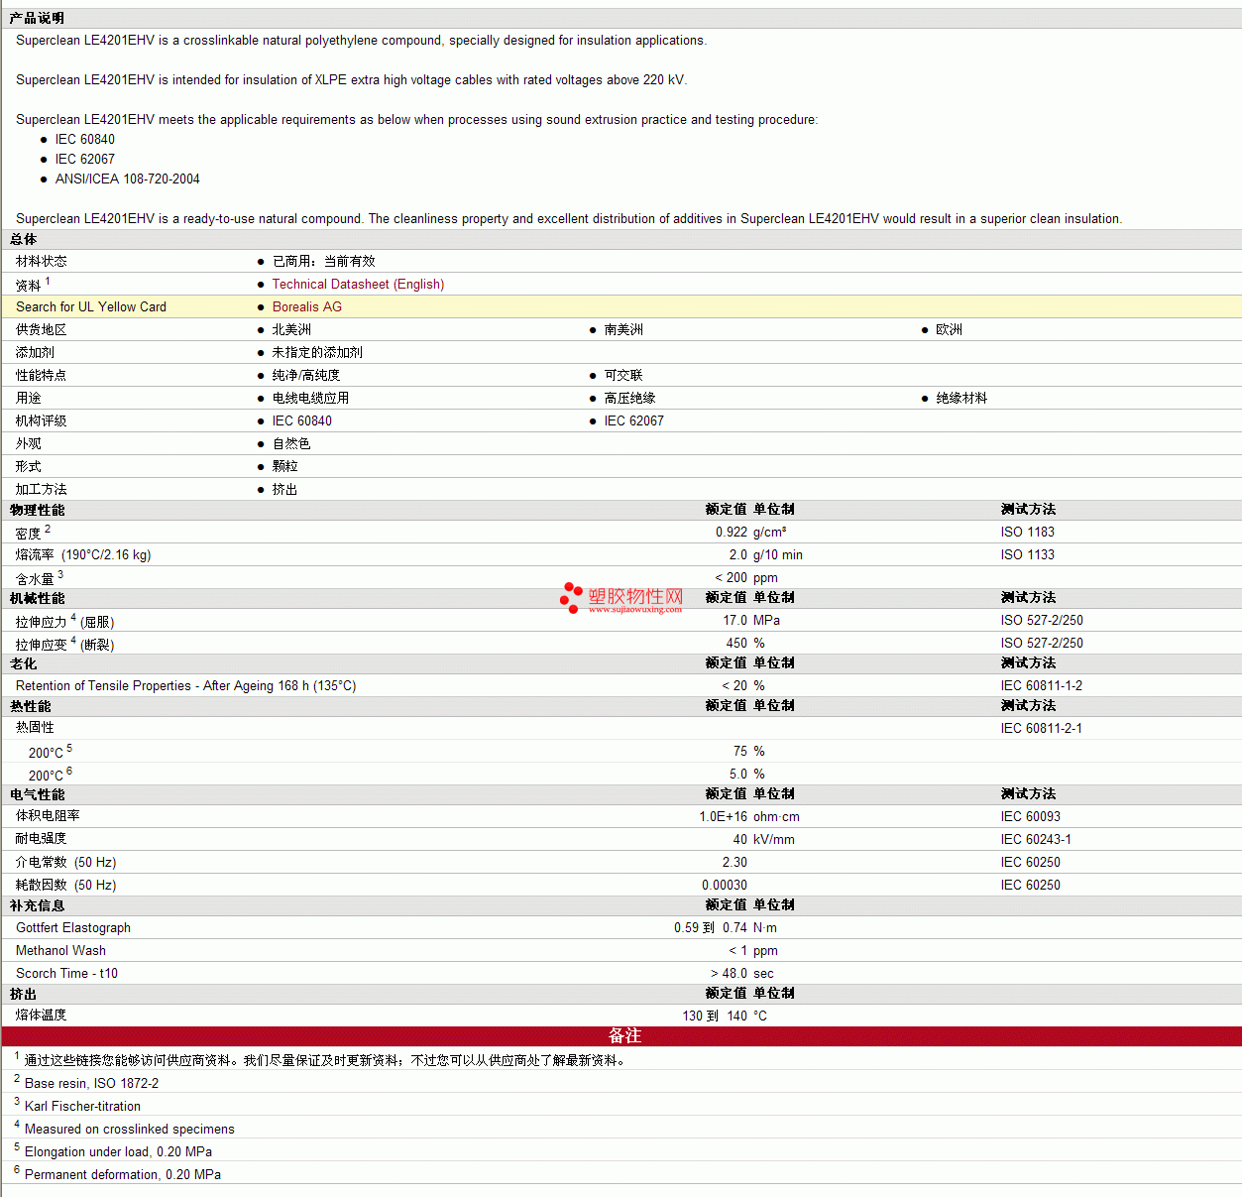The width and height of the screenshot is (1242, 1197).
Task: Open the Borealis AG link
Action: click(x=307, y=306)
